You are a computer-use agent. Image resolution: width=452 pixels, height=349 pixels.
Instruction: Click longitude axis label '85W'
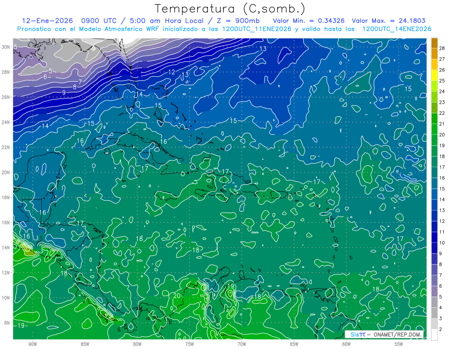(85, 344)
